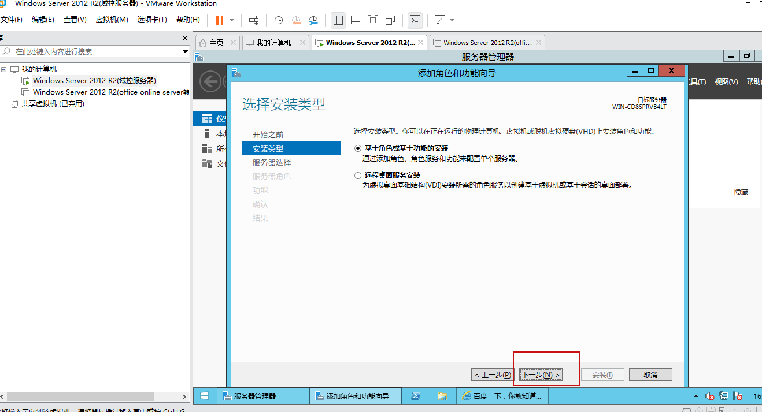Open the snapshot manager wrench-clock icon

pyautogui.click(x=313, y=20)
